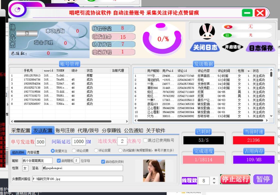Click the 日志保存 purple badge
280x195 pixels.
261,48
